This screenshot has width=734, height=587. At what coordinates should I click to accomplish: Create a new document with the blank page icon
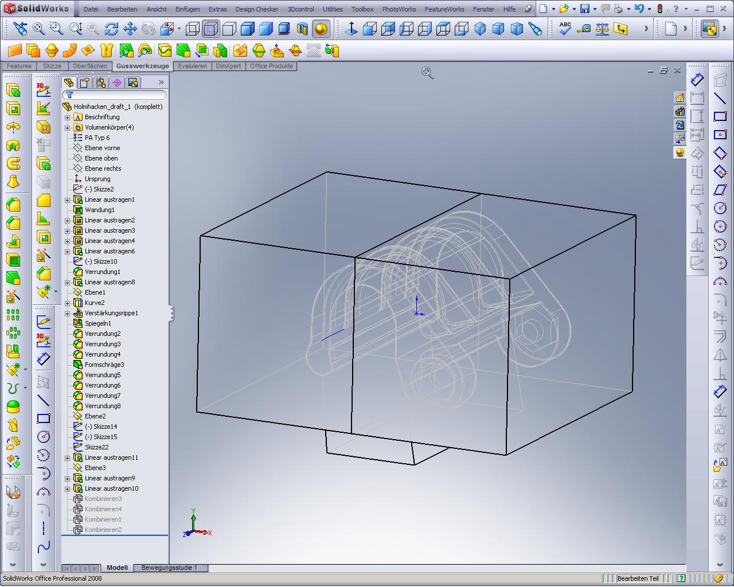tap(544, 9)
